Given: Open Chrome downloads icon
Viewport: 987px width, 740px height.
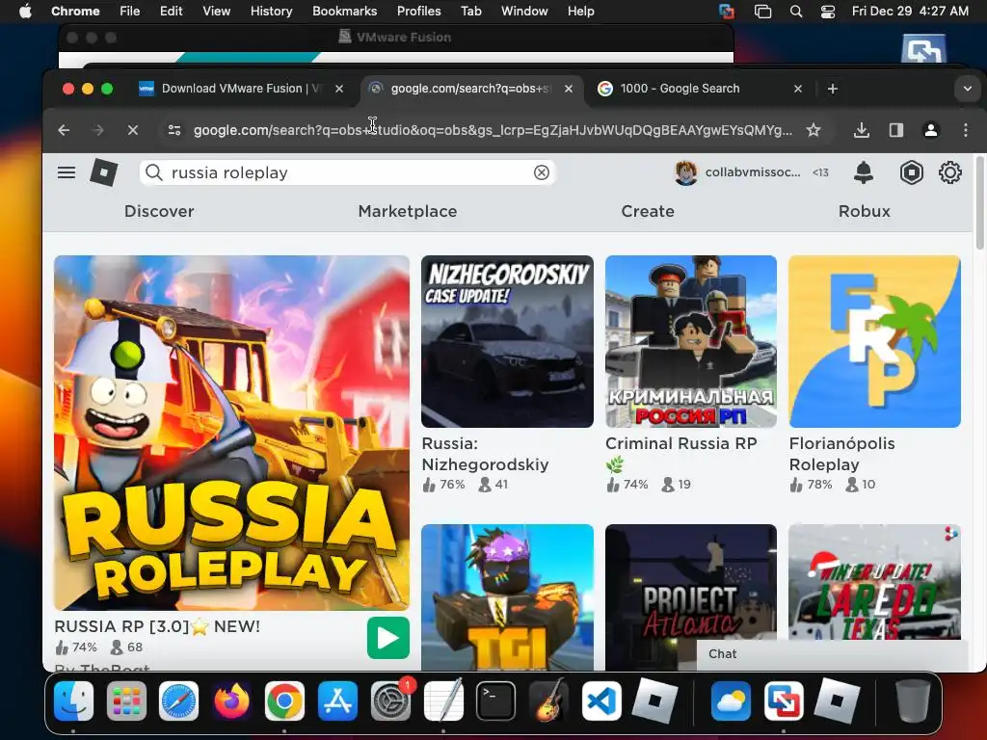Looking at the screenshot, I should tap(861, 130).
